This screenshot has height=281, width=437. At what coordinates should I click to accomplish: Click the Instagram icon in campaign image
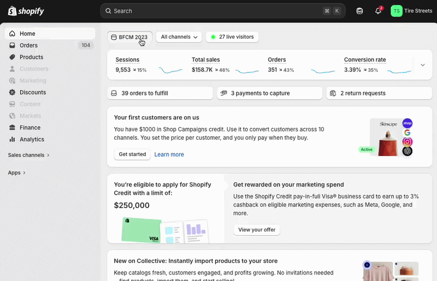(407, 142)
